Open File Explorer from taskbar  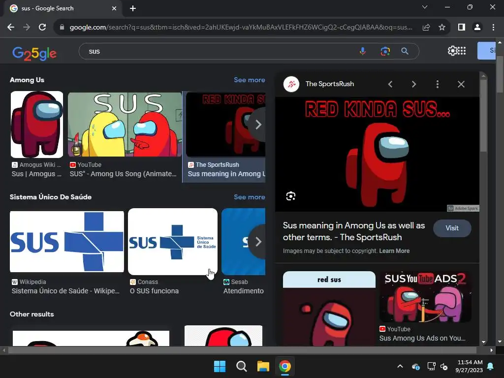tap(263, 366)
